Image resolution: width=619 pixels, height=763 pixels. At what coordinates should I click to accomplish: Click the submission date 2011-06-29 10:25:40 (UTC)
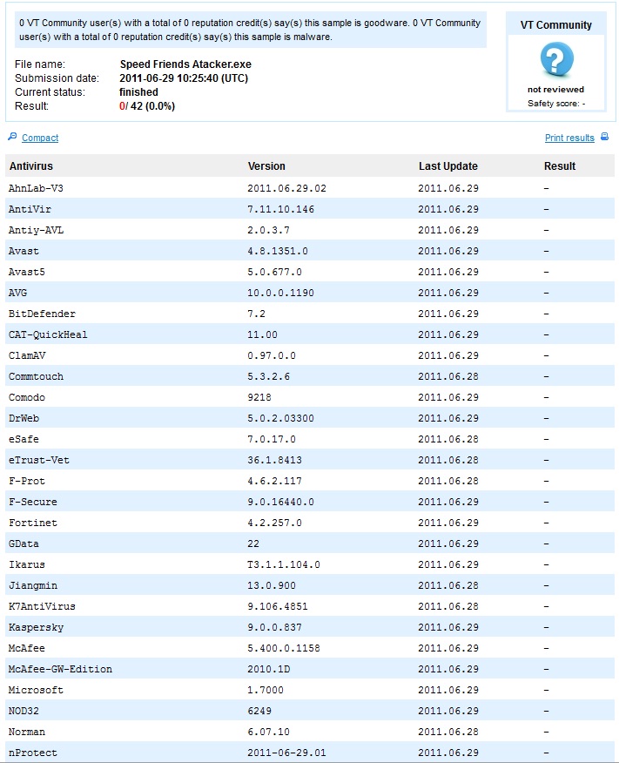[184, 78]
